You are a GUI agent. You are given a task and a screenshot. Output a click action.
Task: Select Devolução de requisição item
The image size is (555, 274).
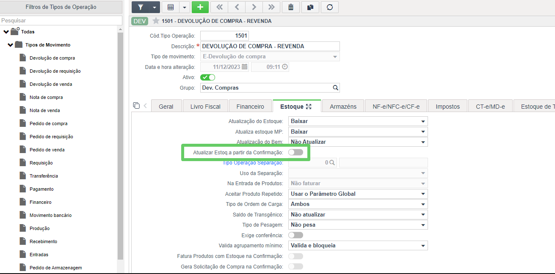click(55, 71)
